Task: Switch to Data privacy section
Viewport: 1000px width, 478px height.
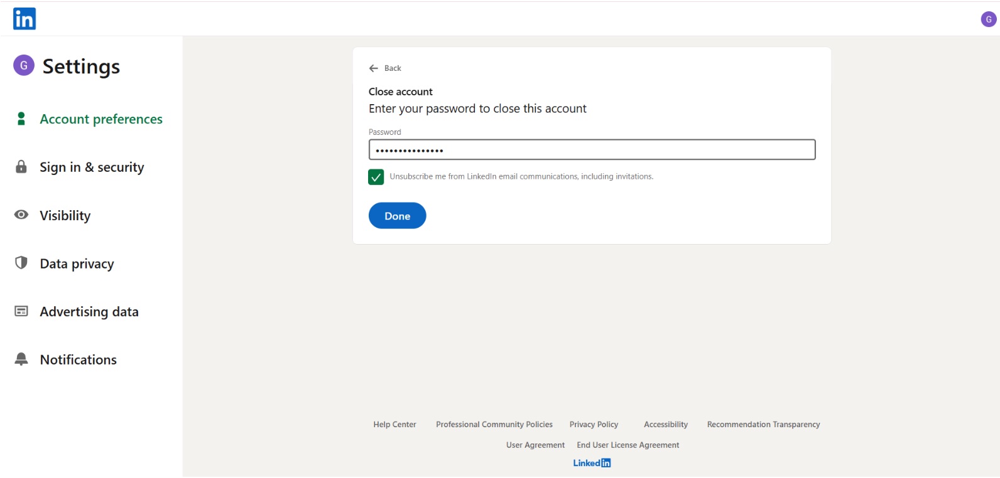Action: tap(77, 264)
